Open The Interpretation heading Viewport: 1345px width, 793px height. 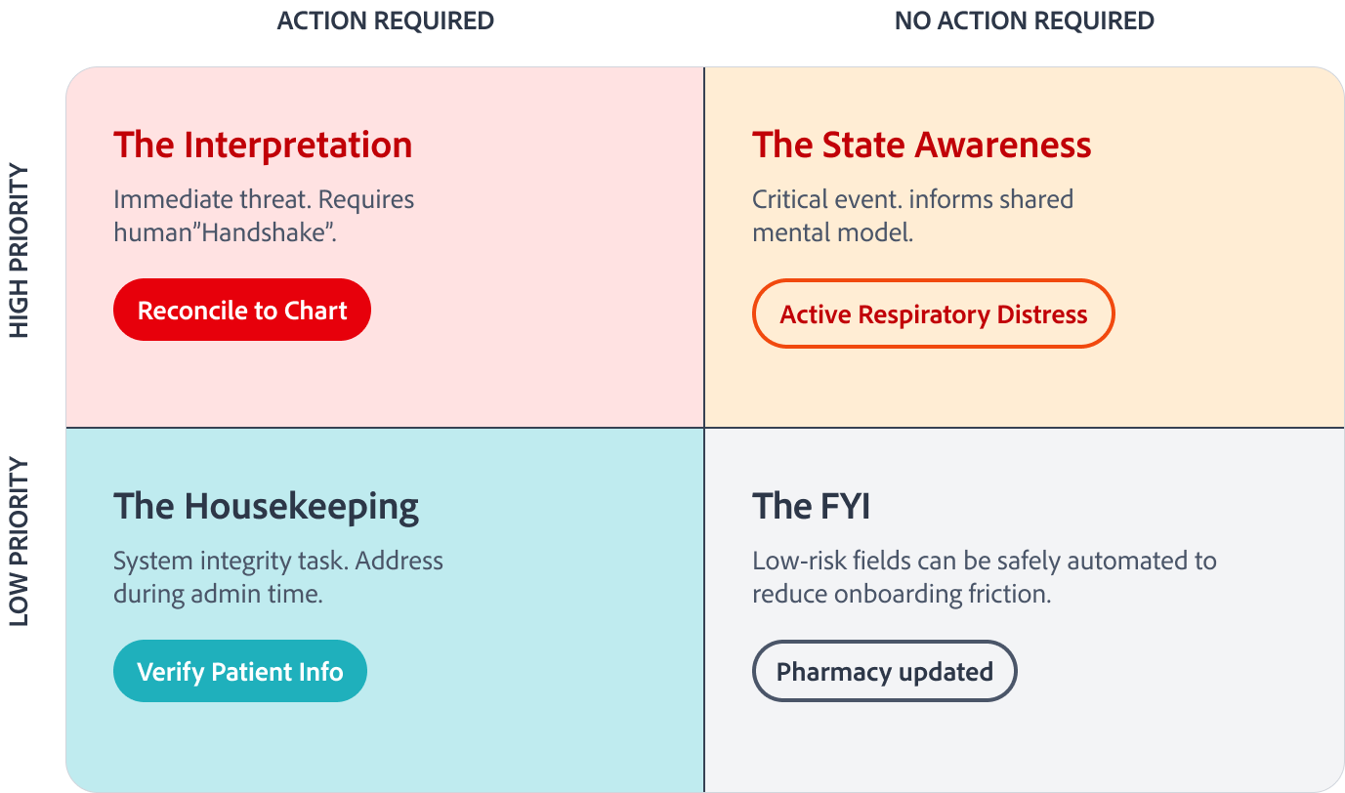click(263, 145)
